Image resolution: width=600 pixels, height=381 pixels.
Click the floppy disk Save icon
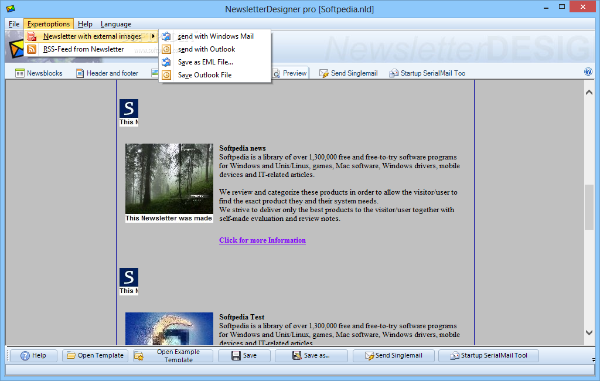click(x=236, y=356)
